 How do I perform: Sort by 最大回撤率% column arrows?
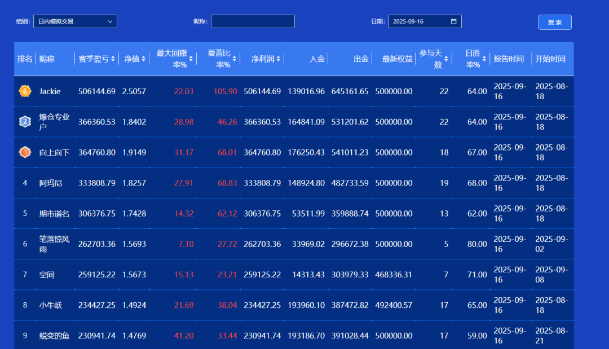(x=191, y=59)
